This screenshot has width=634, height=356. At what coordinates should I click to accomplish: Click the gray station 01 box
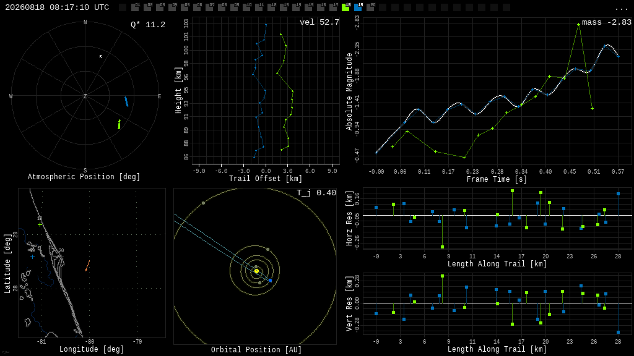pyautogui.click(x=135, y=7)
